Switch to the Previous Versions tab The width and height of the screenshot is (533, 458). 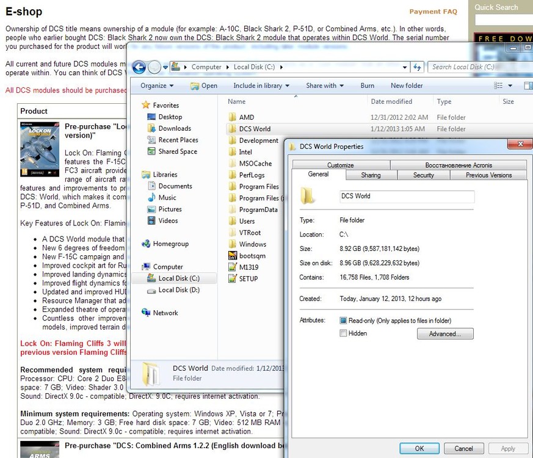coord(489,175)
